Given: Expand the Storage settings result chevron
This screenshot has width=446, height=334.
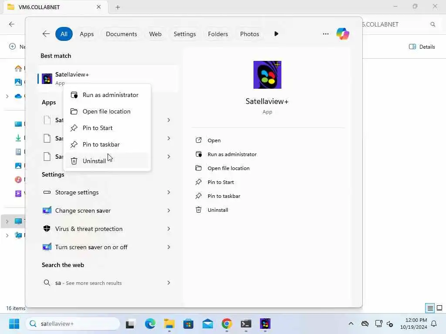Looking at the screenshot, I should [x=169, y=192].
